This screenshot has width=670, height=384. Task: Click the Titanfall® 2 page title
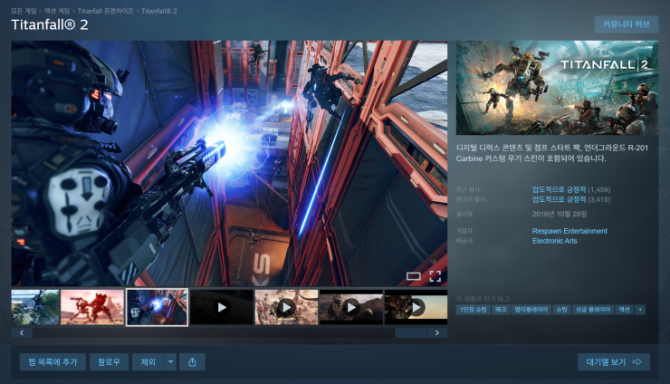[x=50, y=24]
